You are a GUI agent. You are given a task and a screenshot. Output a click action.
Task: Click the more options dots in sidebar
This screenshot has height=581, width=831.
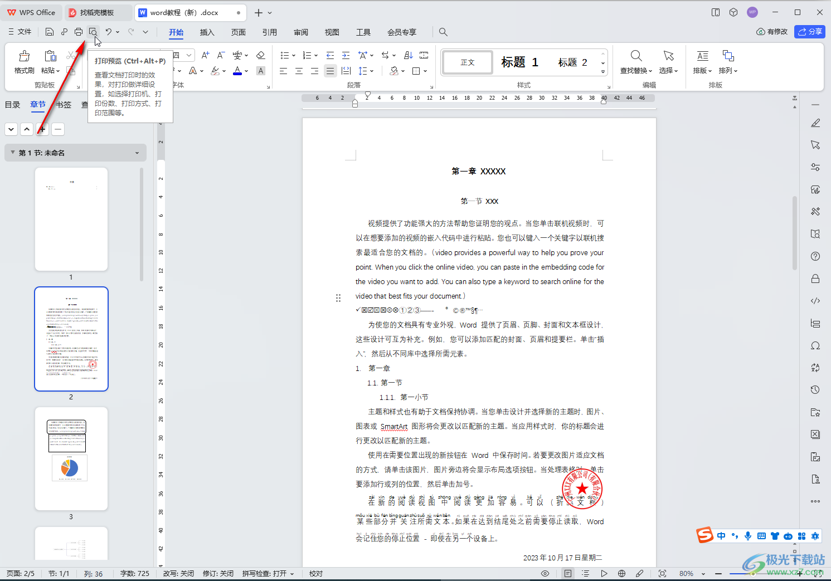point(815,501)
